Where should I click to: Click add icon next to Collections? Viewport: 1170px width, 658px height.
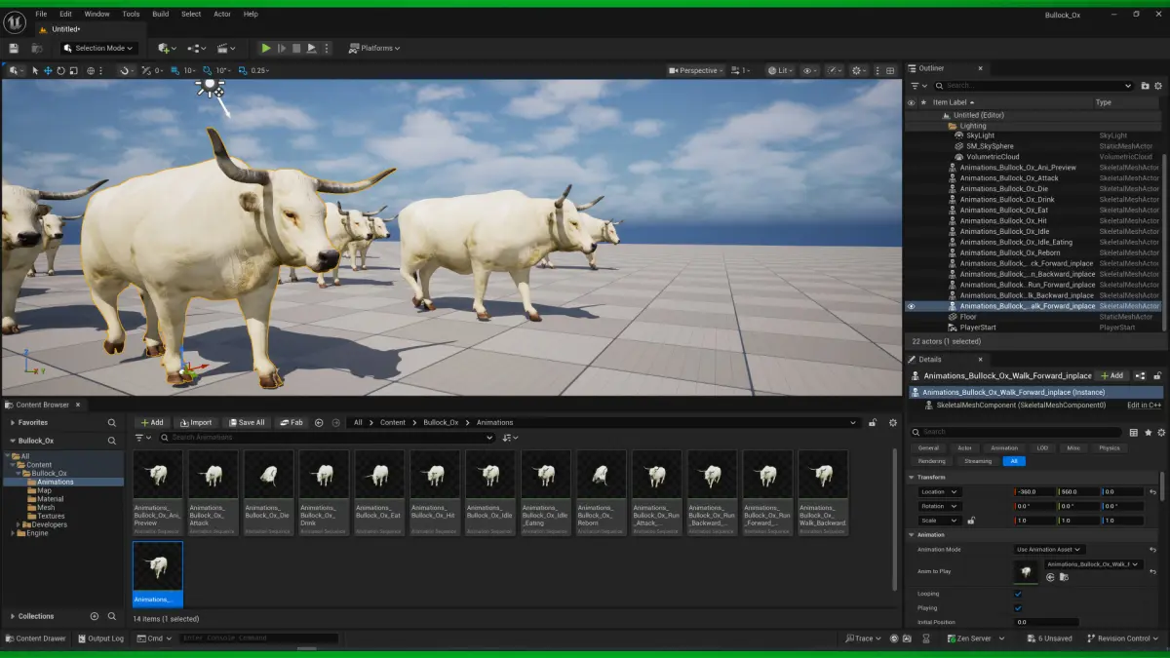[x=95, y=616]
